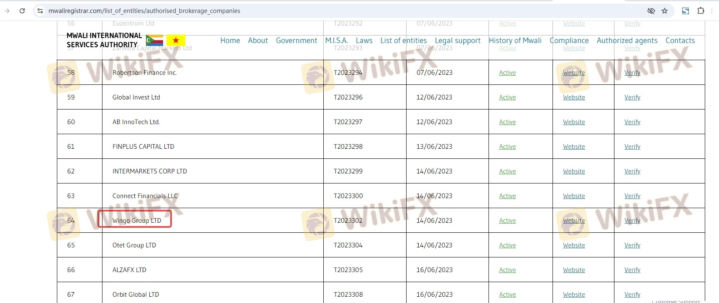Open Website link for Orbit Global LTD
Screen dimensions: 719x303
[x=573, y=295]
